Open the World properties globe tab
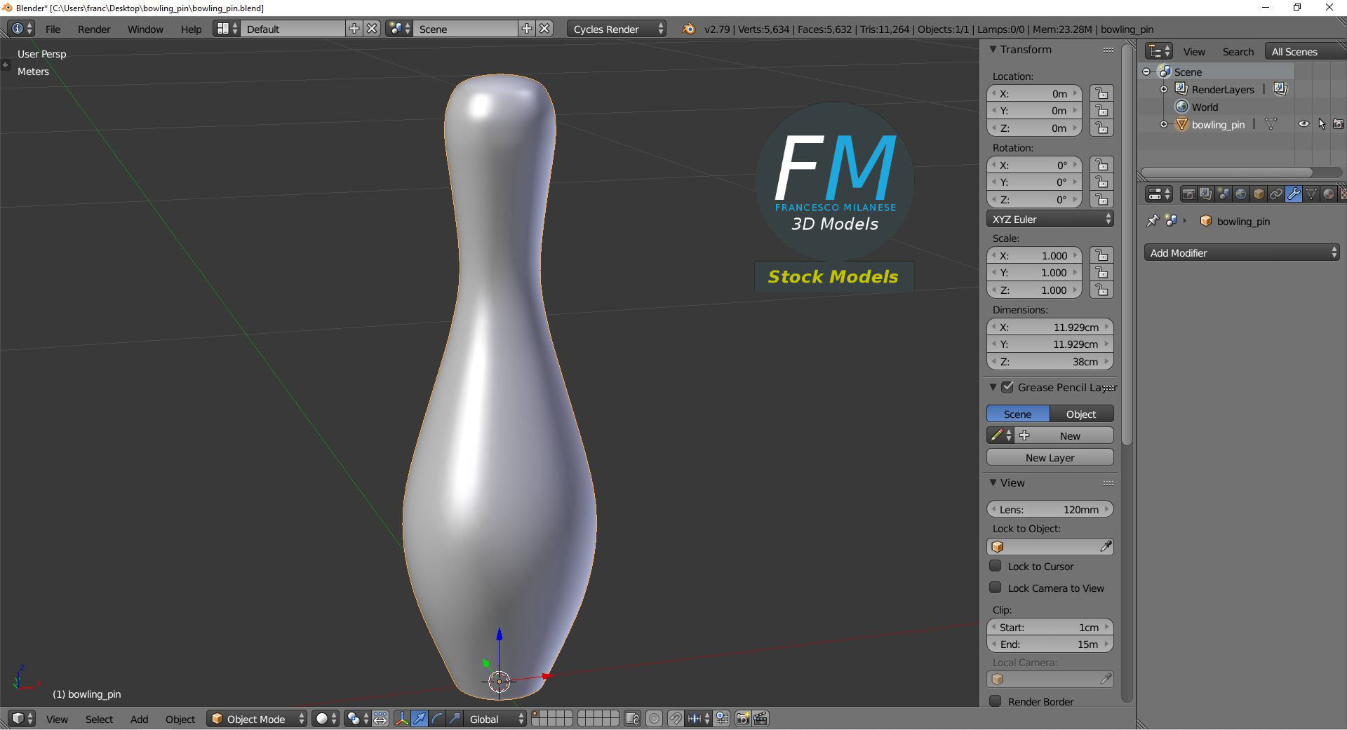The width and height of the screenshot is (1347, 730). tap(1241, 194)
